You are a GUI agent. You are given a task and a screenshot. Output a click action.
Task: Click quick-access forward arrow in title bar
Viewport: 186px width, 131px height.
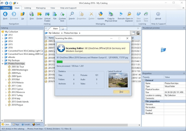[x=10, y=3]
